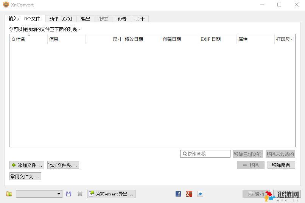Sort list by 修改日期 column header
This screenshot has width=305, height=203.
(x=142, y=39)
